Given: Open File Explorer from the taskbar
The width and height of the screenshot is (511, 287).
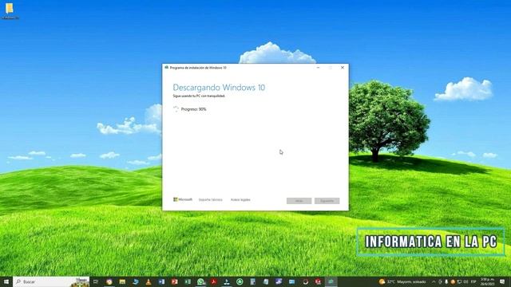Looking at the screenshot, I should [x=122, y=281].
